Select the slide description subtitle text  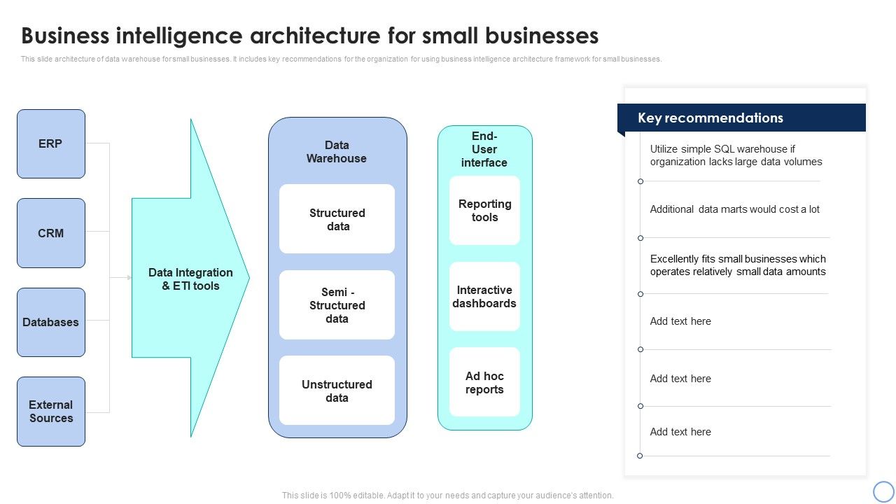341,59
